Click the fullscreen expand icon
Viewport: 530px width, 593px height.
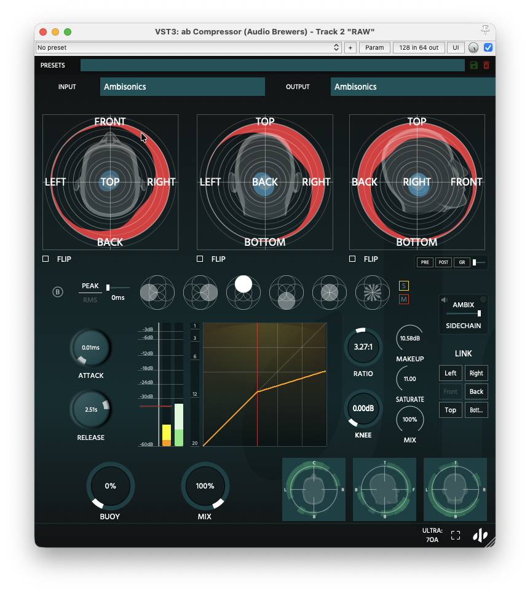pyautogui.click(x=456, y=535)
